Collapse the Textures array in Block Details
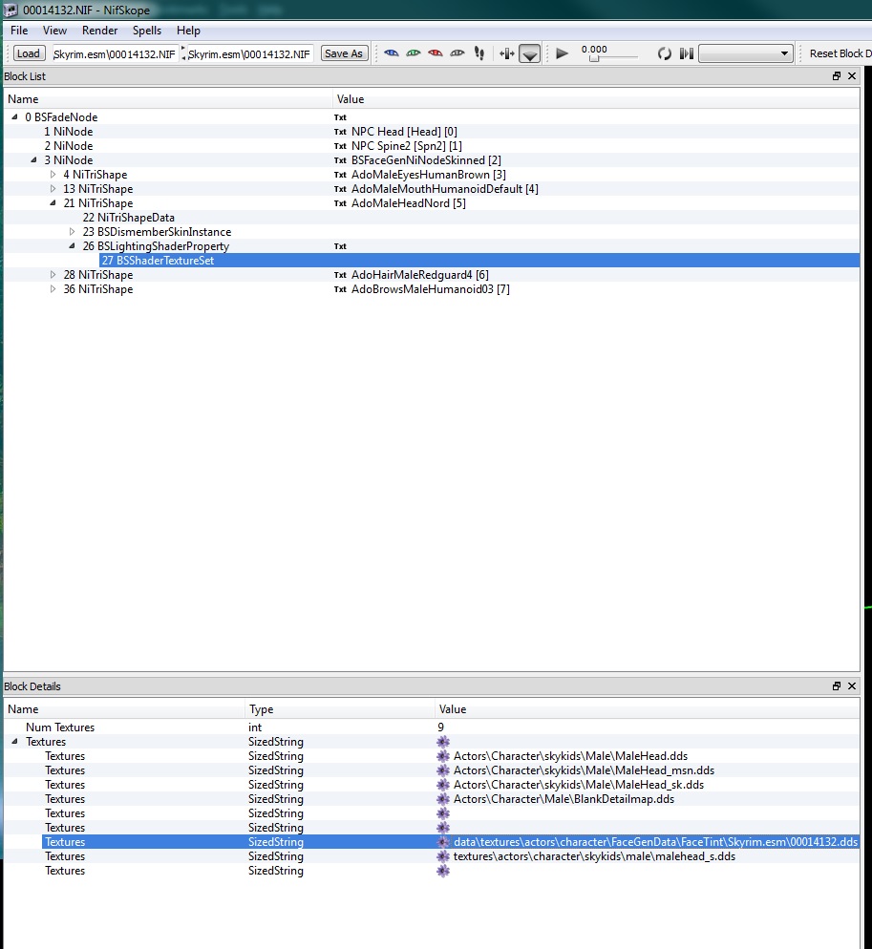The image size is (872, 949). pyautogui.click(x=14, y=742)
